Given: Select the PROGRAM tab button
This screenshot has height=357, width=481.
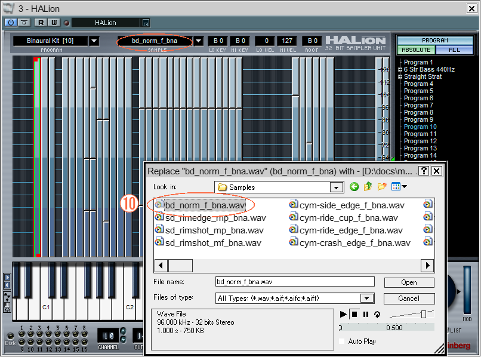Looking at the screenshot, I should click(x=435, y=40).
